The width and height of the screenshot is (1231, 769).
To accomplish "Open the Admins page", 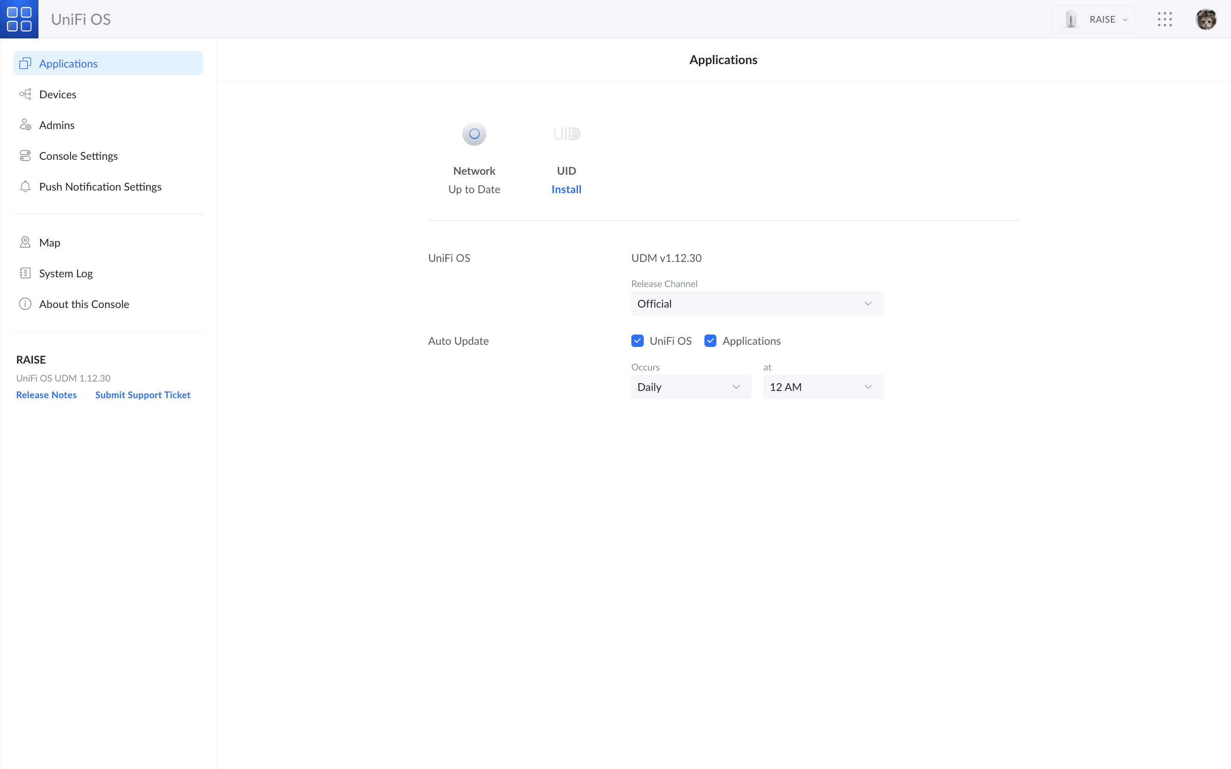I will click(x=108, y=125).
